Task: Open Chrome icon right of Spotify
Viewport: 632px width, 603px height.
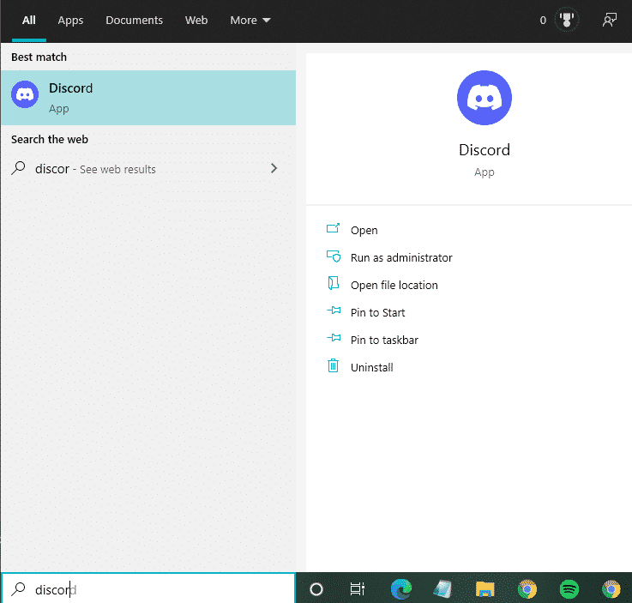Action: pyautogui.click(x=611, y=589)
